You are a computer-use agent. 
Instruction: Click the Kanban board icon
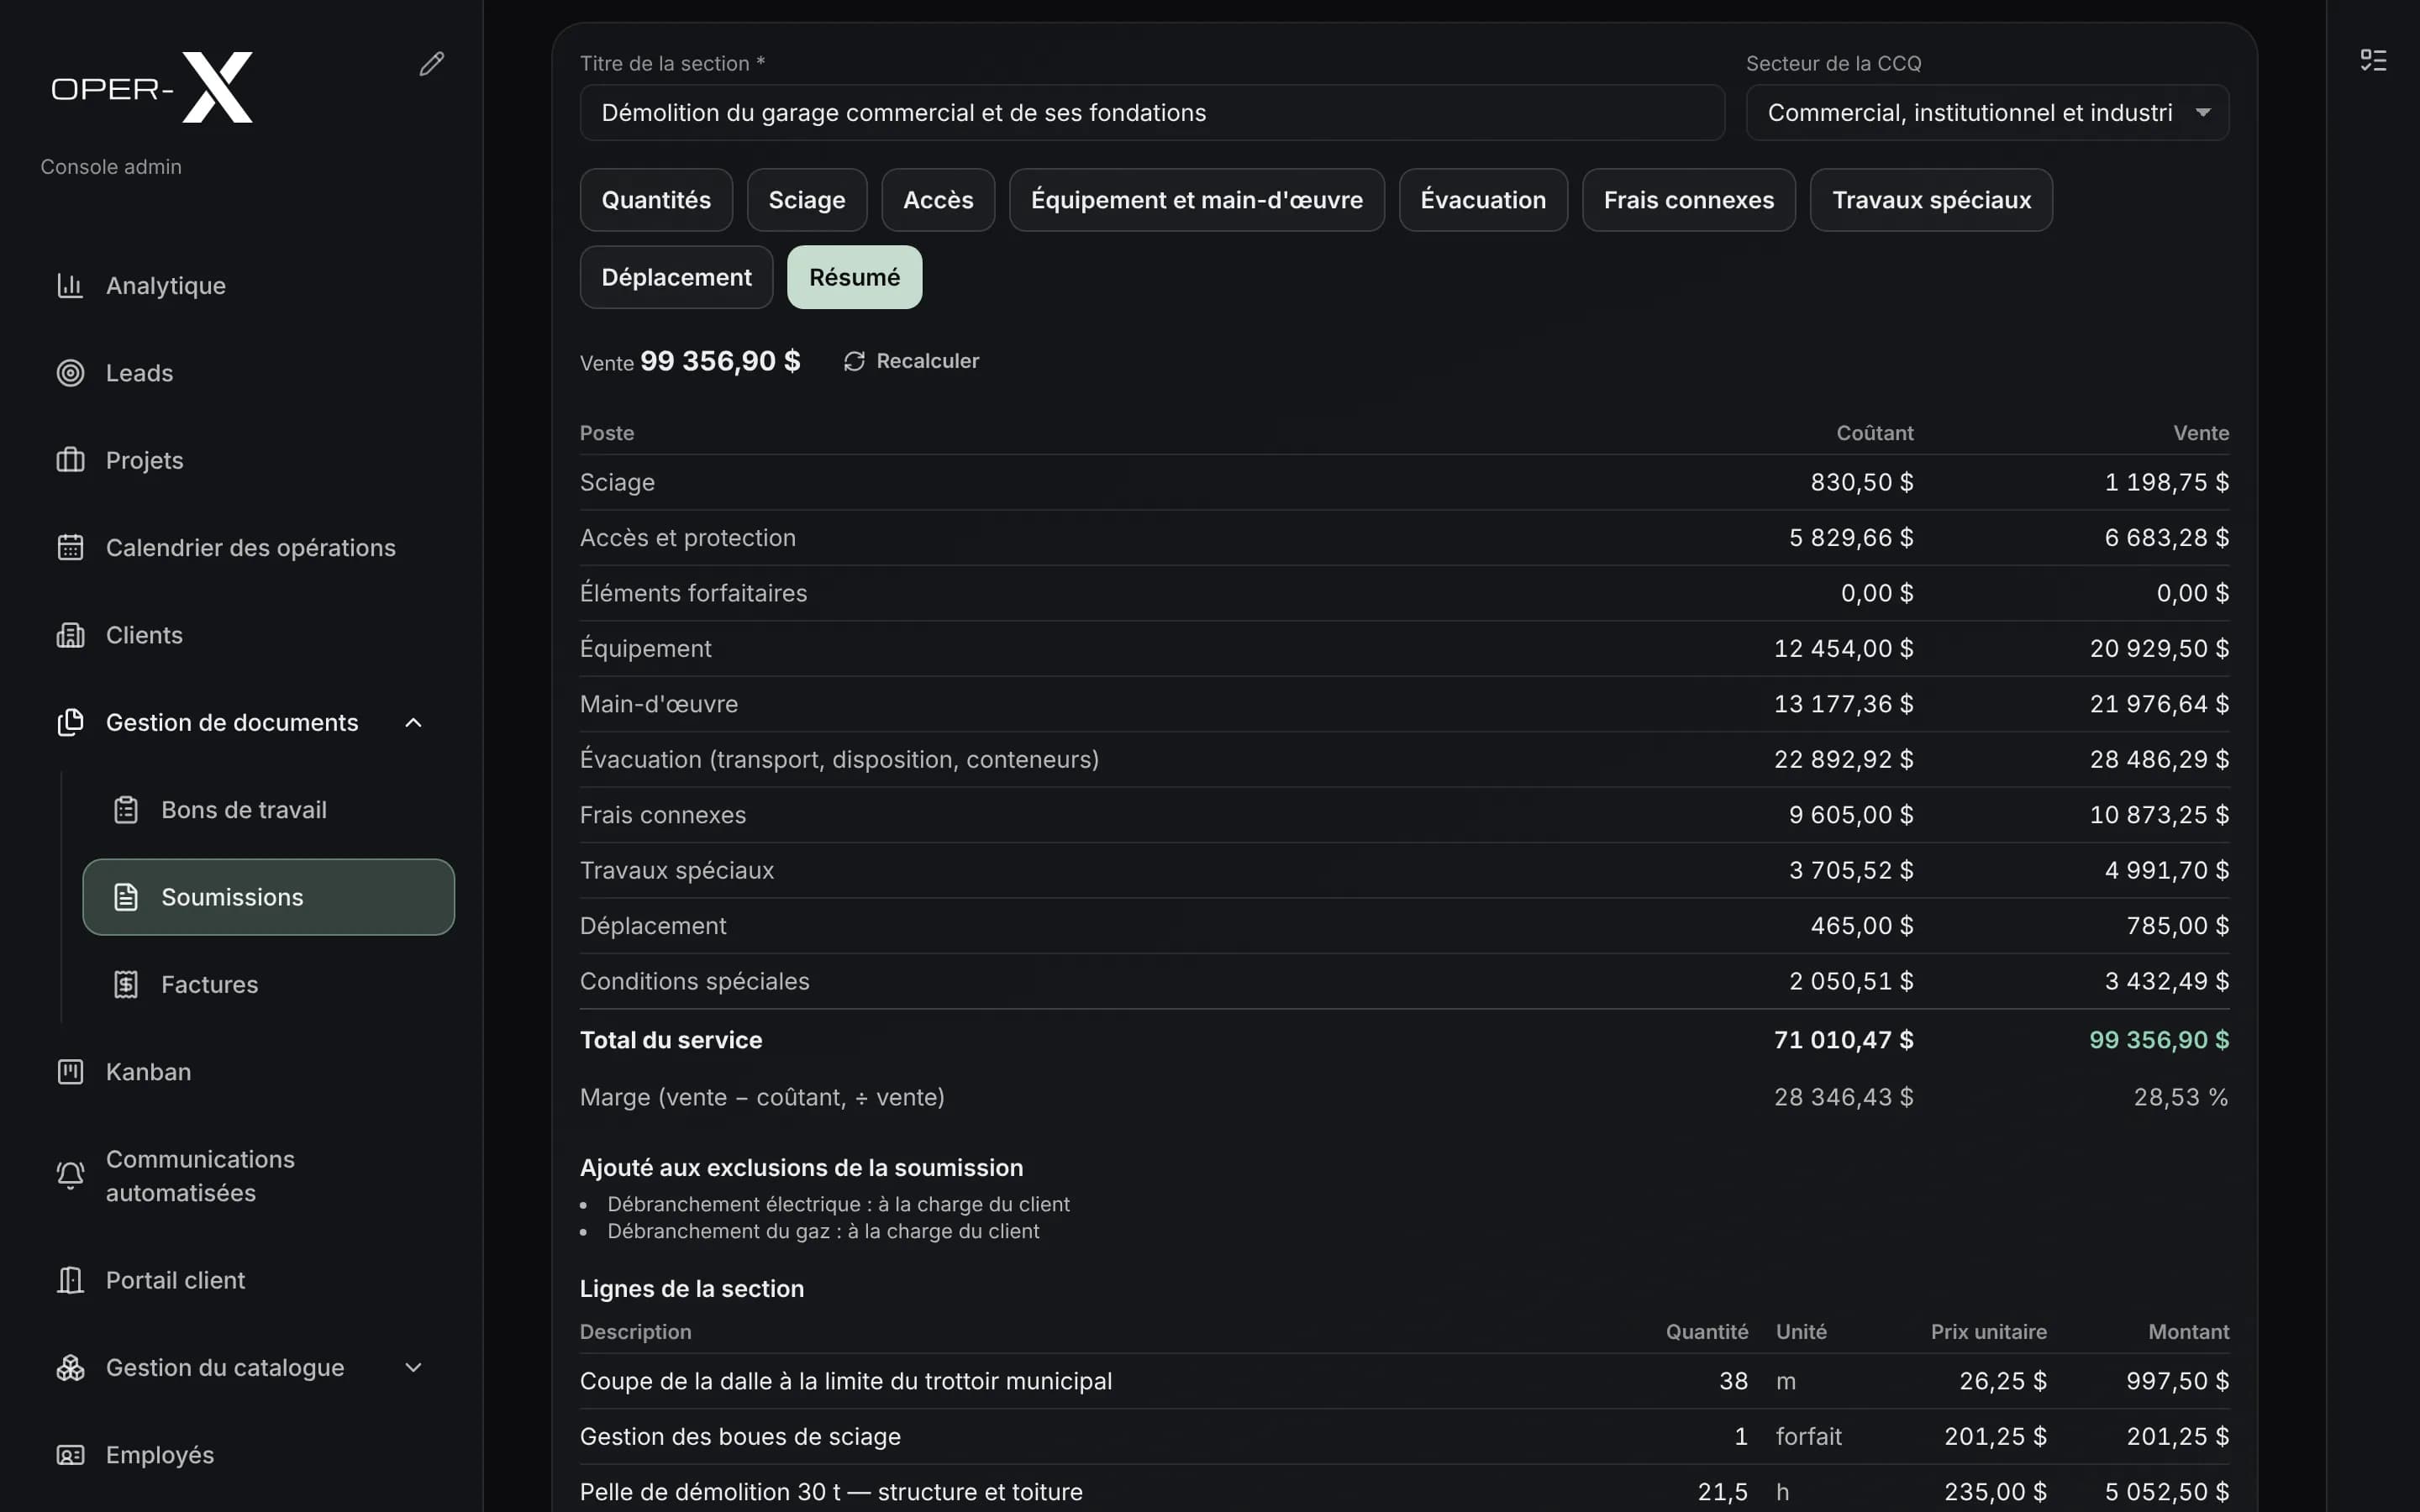[x=70, y=1072]
